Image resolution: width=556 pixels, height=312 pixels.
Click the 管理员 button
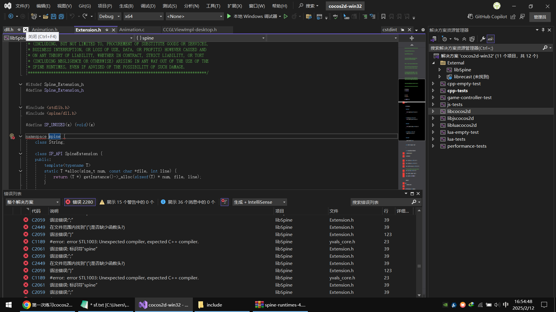(x=540, y=17)
